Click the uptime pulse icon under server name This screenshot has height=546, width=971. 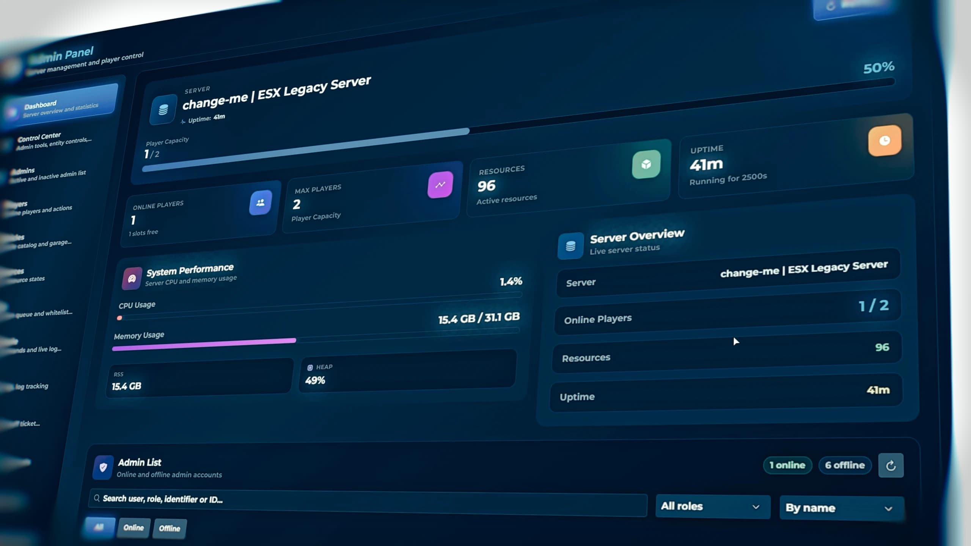tap(183, 122)
